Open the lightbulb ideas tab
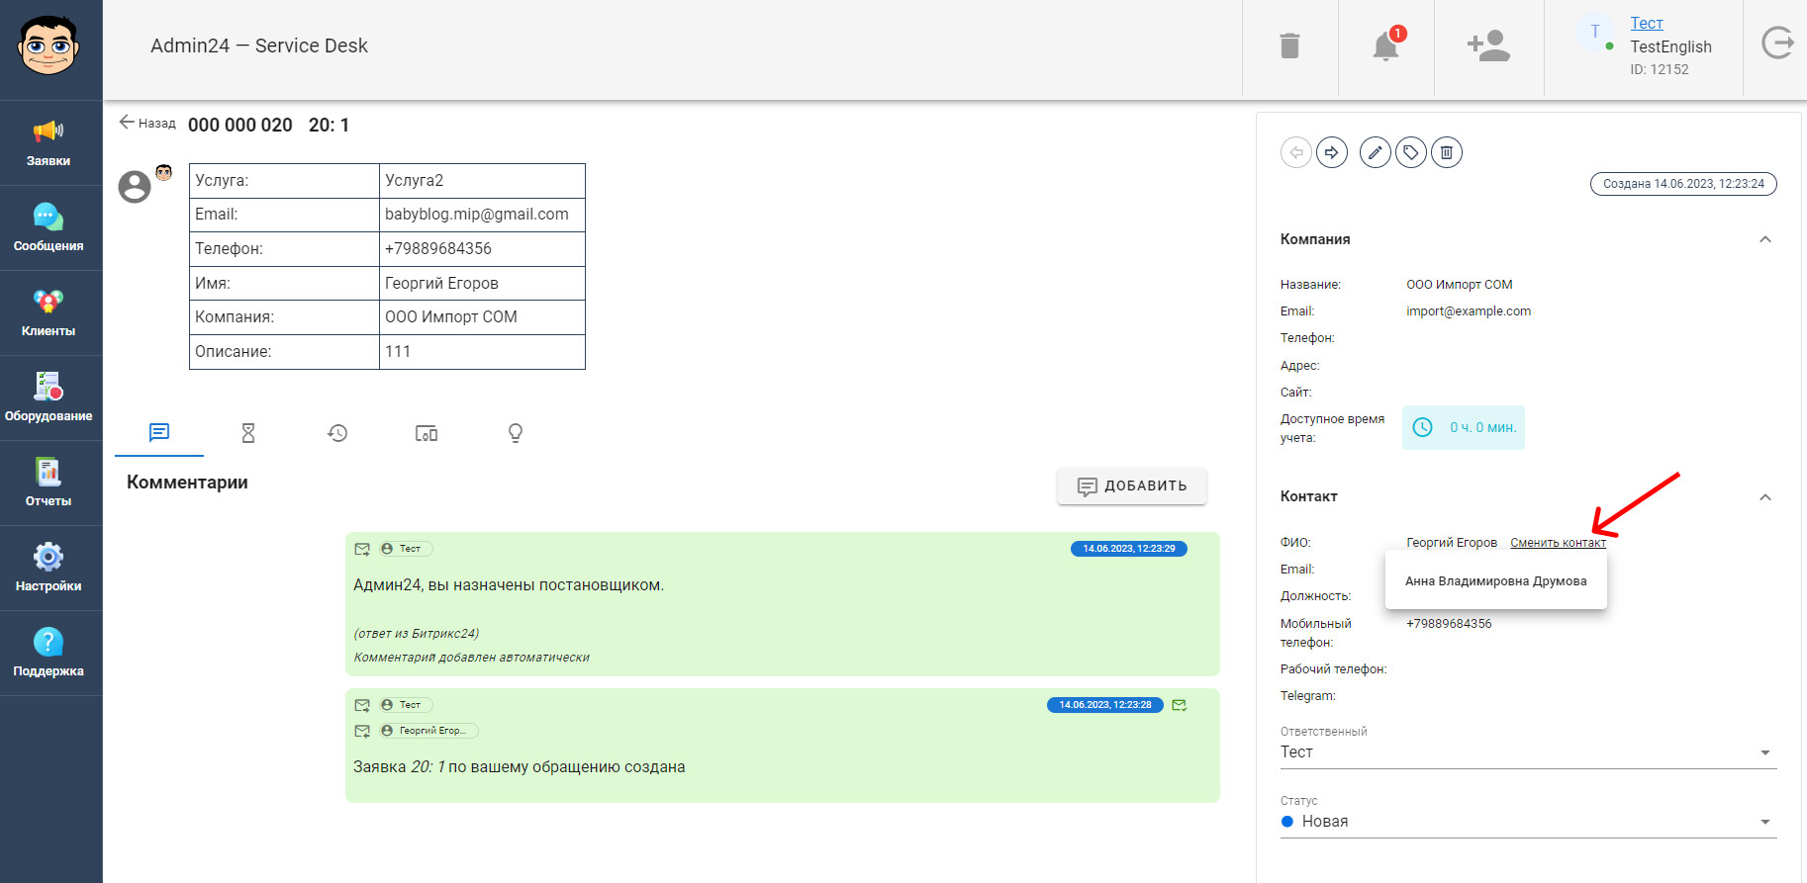This screenshot has width=1807, height=883. coord(516,433)
